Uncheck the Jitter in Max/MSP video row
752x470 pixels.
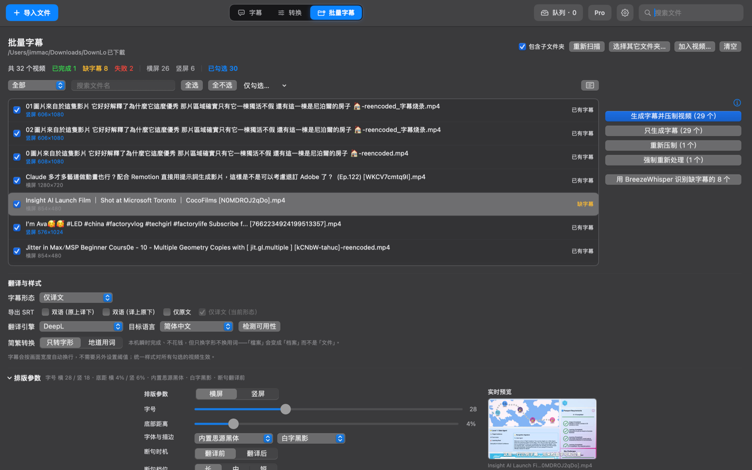click(17, 251)
